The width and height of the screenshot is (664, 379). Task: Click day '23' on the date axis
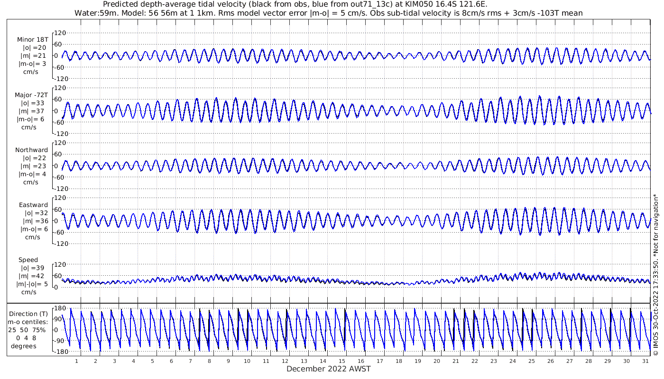[493, 361]
